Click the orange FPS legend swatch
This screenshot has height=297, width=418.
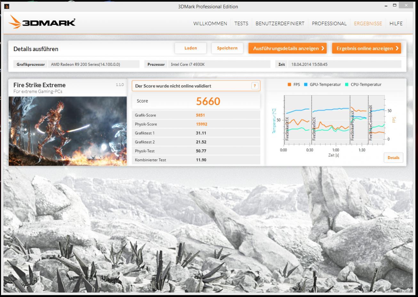click(289, 85)
